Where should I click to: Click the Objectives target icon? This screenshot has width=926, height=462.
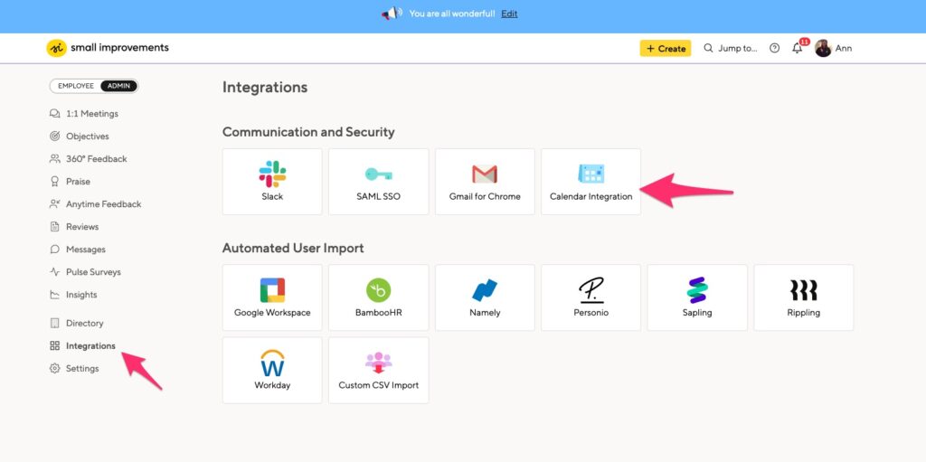[55, 136]
